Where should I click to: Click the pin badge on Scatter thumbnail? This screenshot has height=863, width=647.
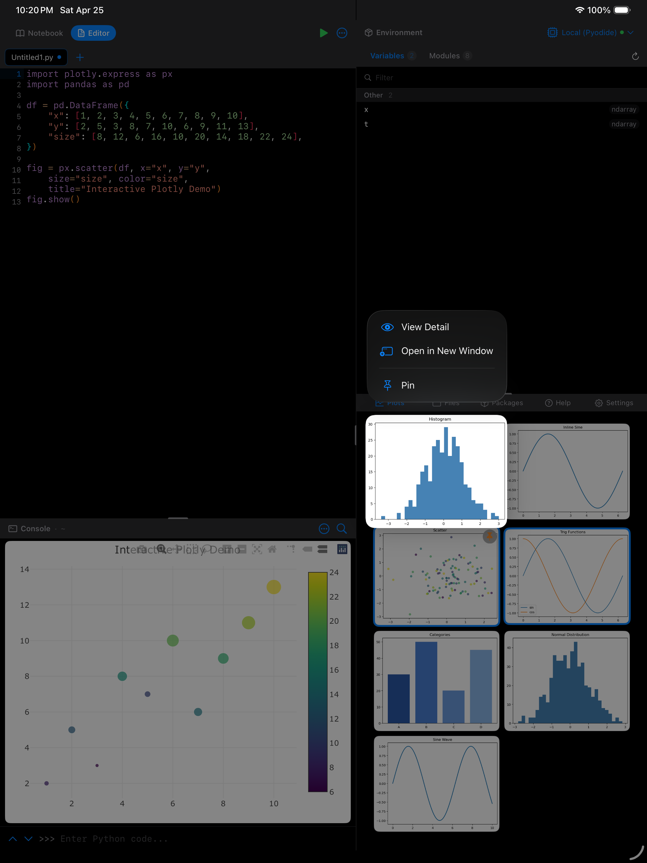click(x=489, y=536)
